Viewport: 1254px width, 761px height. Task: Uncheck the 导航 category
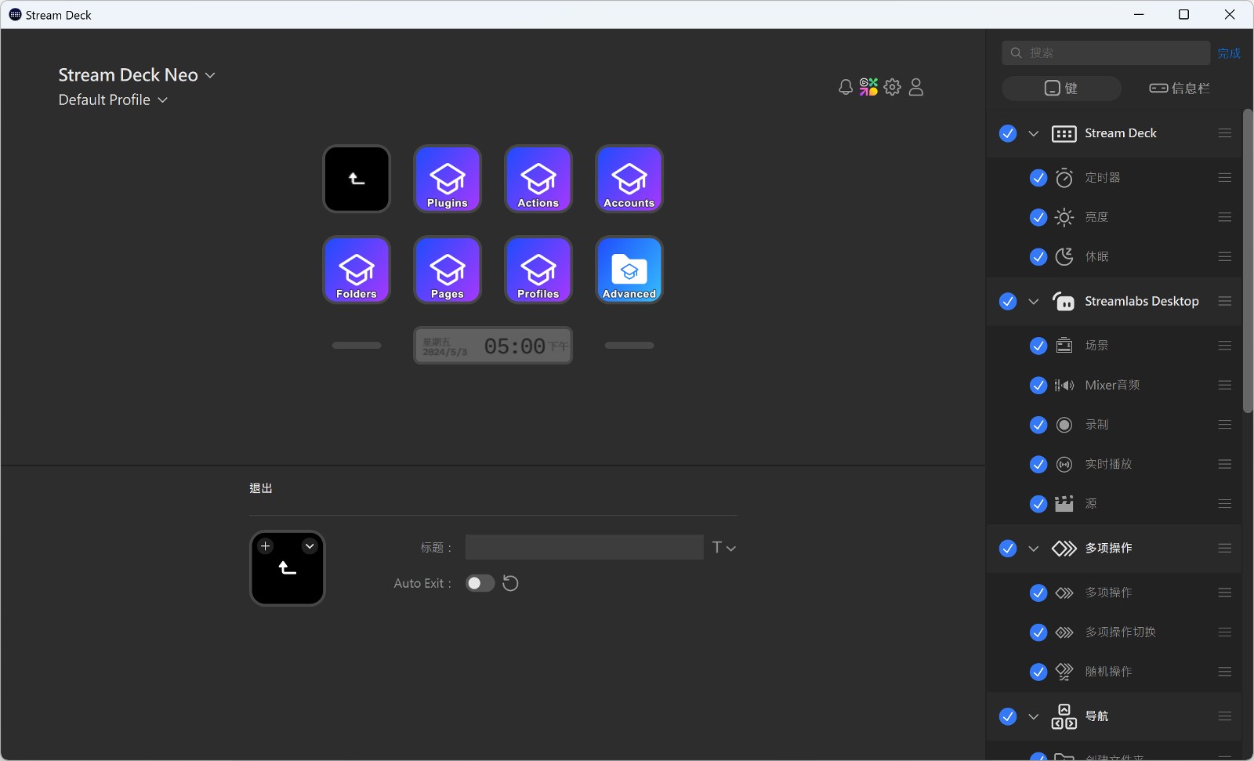click(x=1008, y=716)
